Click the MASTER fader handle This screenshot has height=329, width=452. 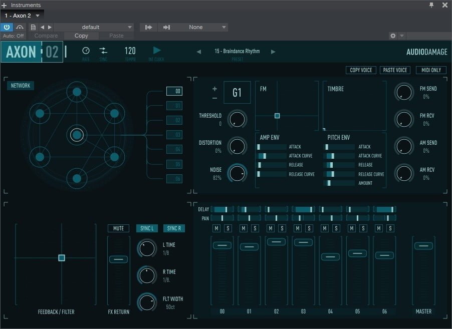[423, 246]
